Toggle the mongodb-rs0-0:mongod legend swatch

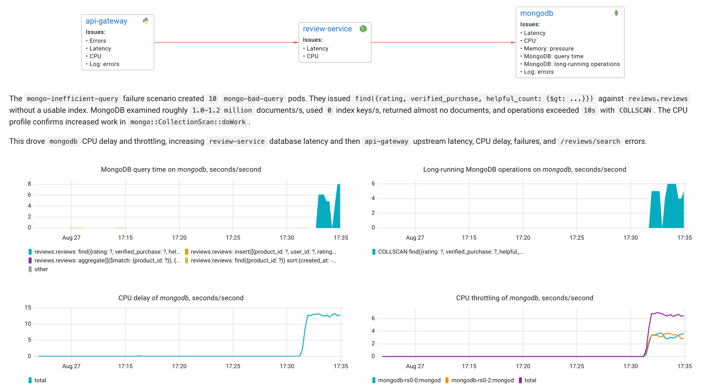click(x=374, y=380)
